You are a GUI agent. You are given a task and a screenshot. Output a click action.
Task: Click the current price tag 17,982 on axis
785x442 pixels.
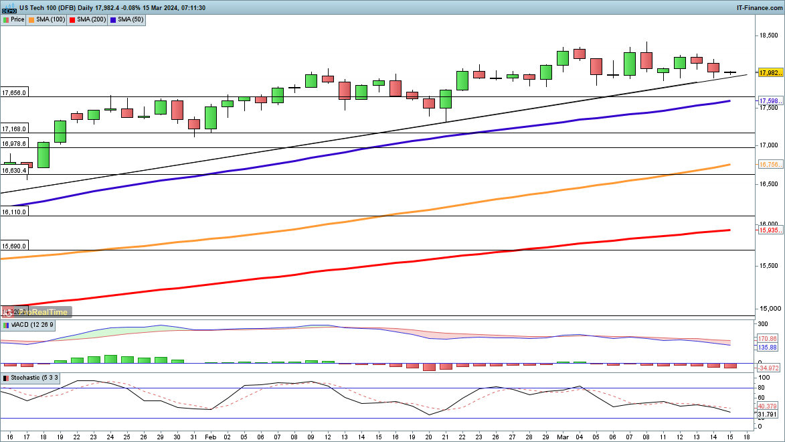(x=770, y=72)
